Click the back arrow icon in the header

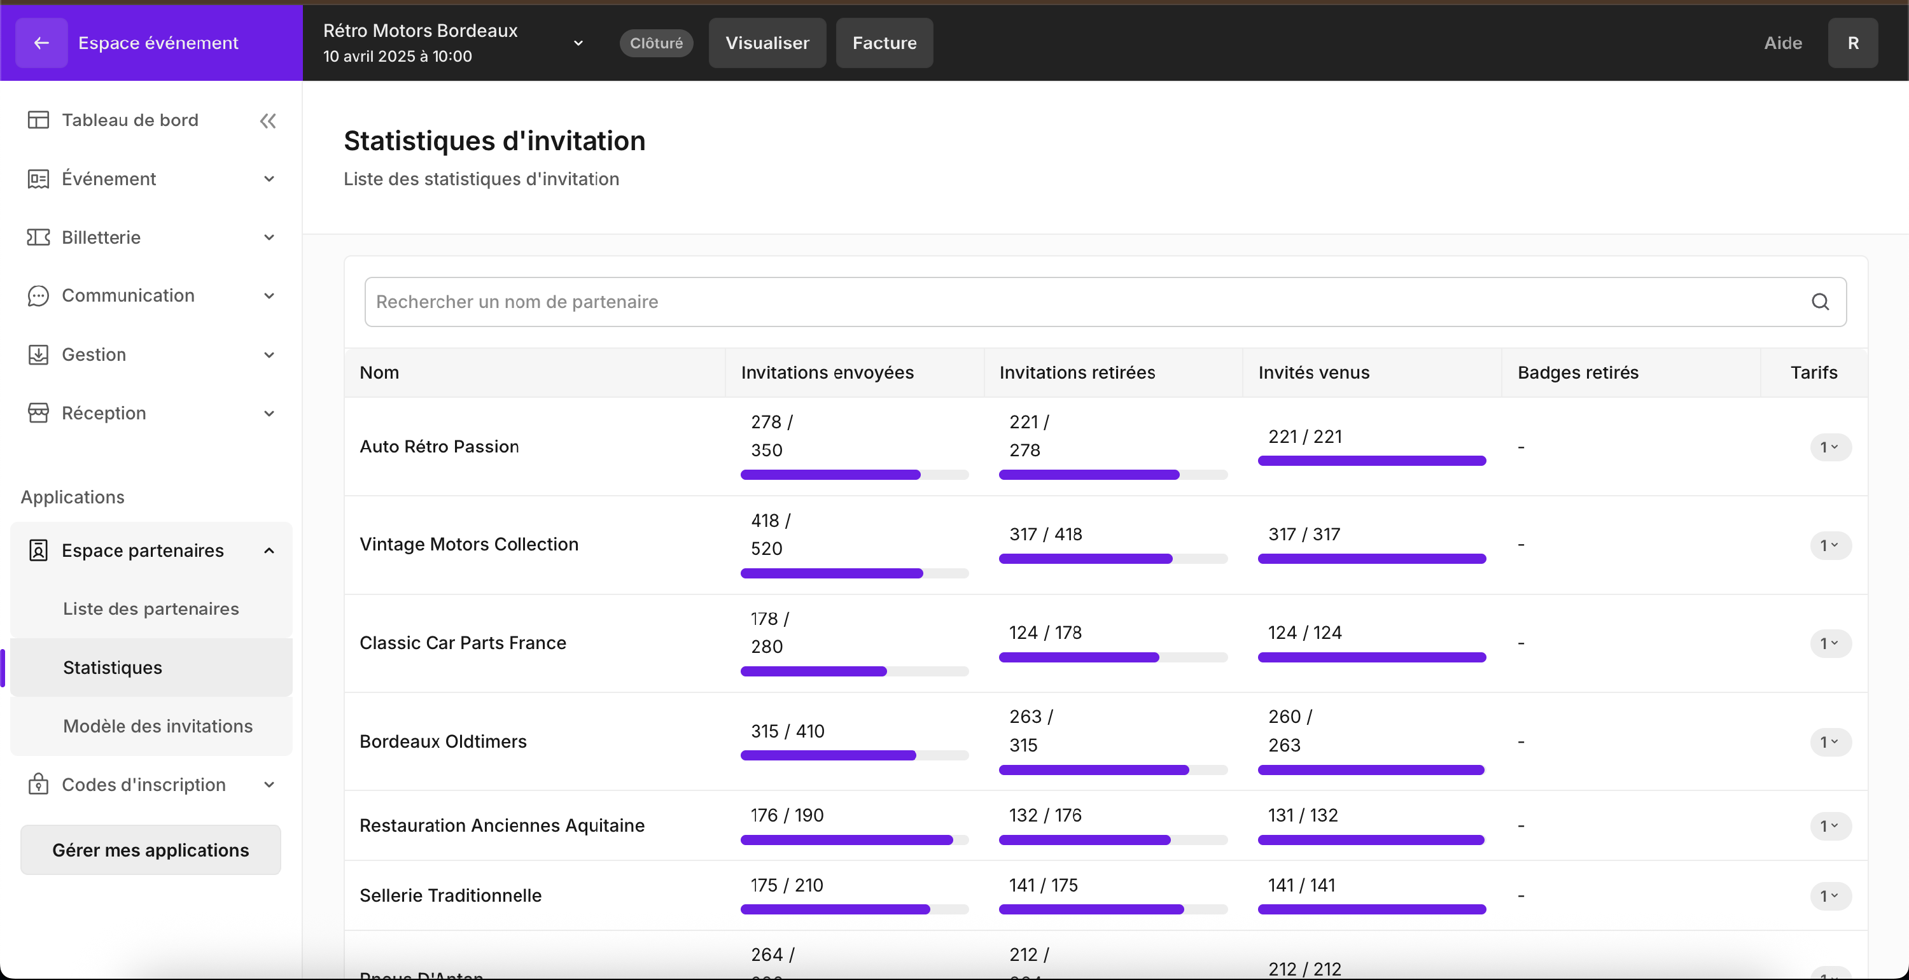click(x=41, y=43)
